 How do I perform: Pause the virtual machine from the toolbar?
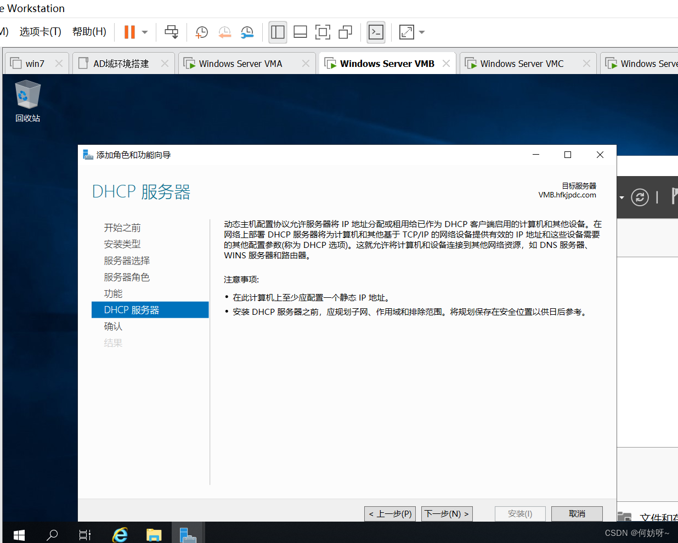click(x=129, y=32)
